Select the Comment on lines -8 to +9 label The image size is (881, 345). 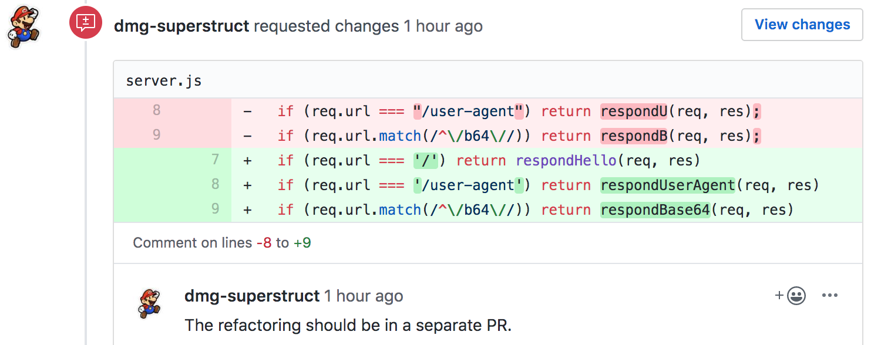click(221, 242)
